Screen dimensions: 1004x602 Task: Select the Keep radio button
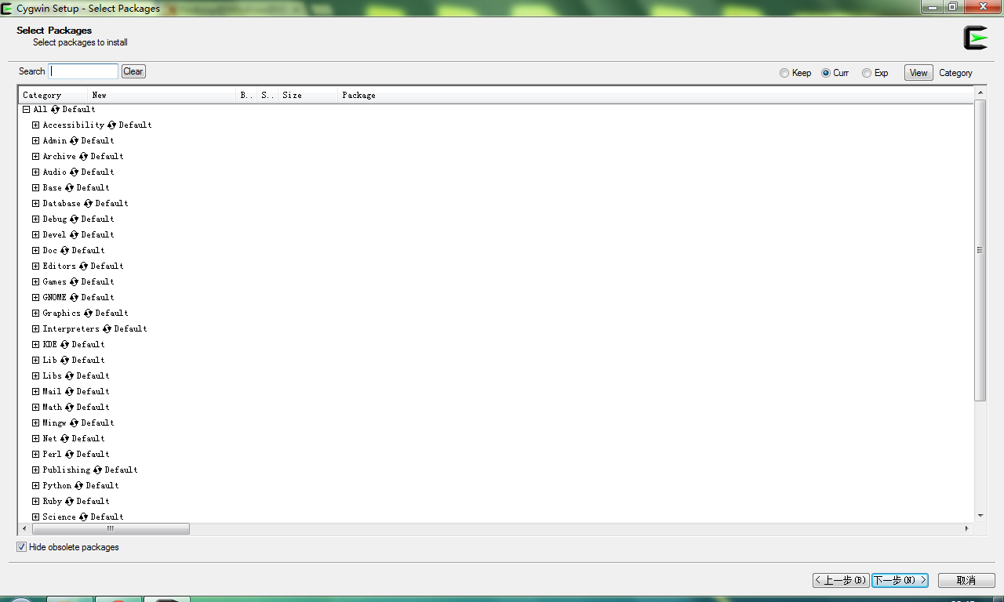784,73
